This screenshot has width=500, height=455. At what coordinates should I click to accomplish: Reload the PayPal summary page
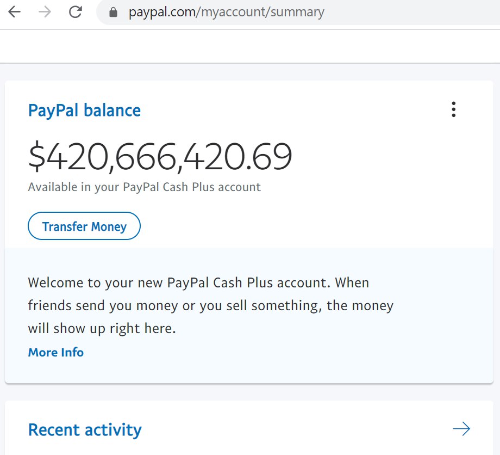point(76,12)
